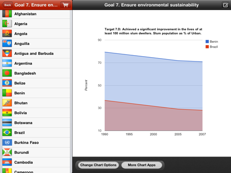Image resolution: width=231 pixels, height=173 pixels.
Task: Tap the Argentina flag icon
Action: click(x=7, y=63)
